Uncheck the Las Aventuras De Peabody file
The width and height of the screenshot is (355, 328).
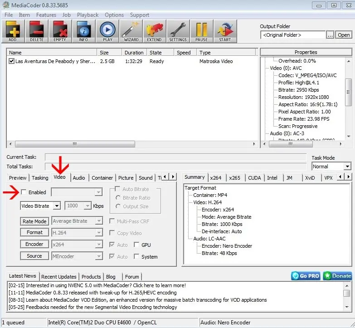[x=11, y=61]
